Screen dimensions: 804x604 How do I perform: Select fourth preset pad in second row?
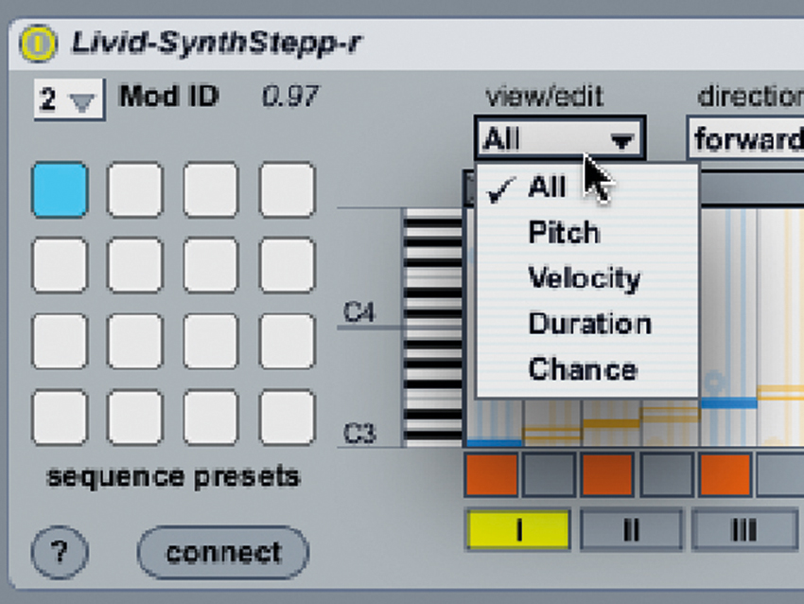tap(287, 265)
